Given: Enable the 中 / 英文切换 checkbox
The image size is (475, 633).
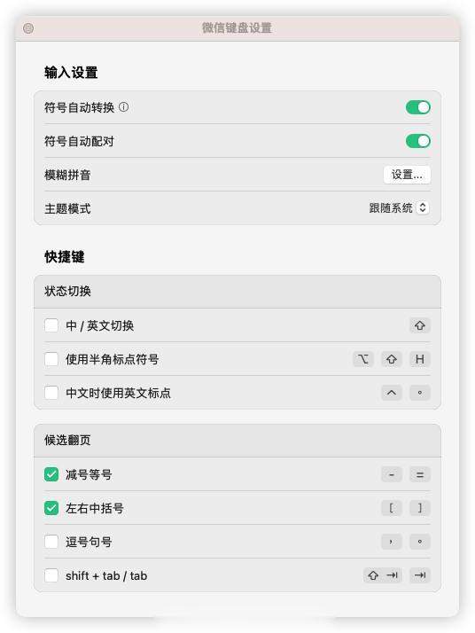Looking at the screenshot, I should 51,325.
